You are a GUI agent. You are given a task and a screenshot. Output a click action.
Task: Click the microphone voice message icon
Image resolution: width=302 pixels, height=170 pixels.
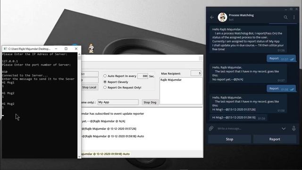click(294, 128)
